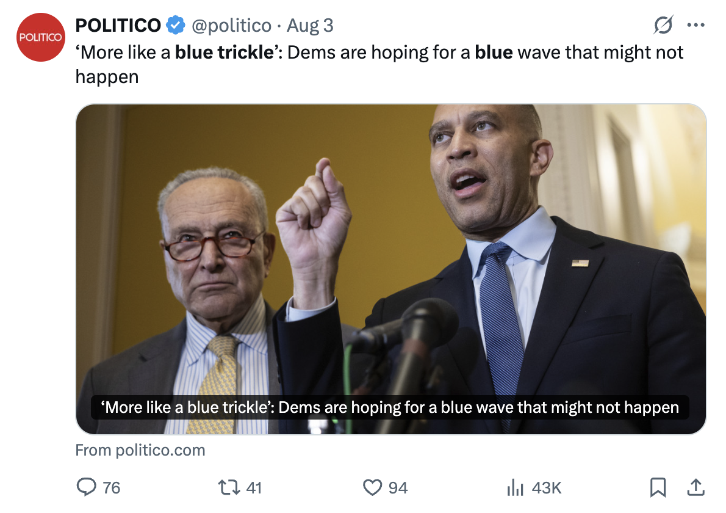Like the post with the heart icon
The width and height of the screenshot is (726, 513).
pyautogui.click(x=372, y=487)
